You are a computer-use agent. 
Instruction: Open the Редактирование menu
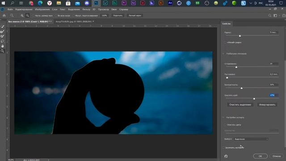point(24,9)
